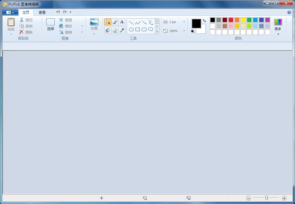The width and height of the screenshot is (295, 204).
Task: Select the brush/pen drawing tool
Action: (115, 22)
